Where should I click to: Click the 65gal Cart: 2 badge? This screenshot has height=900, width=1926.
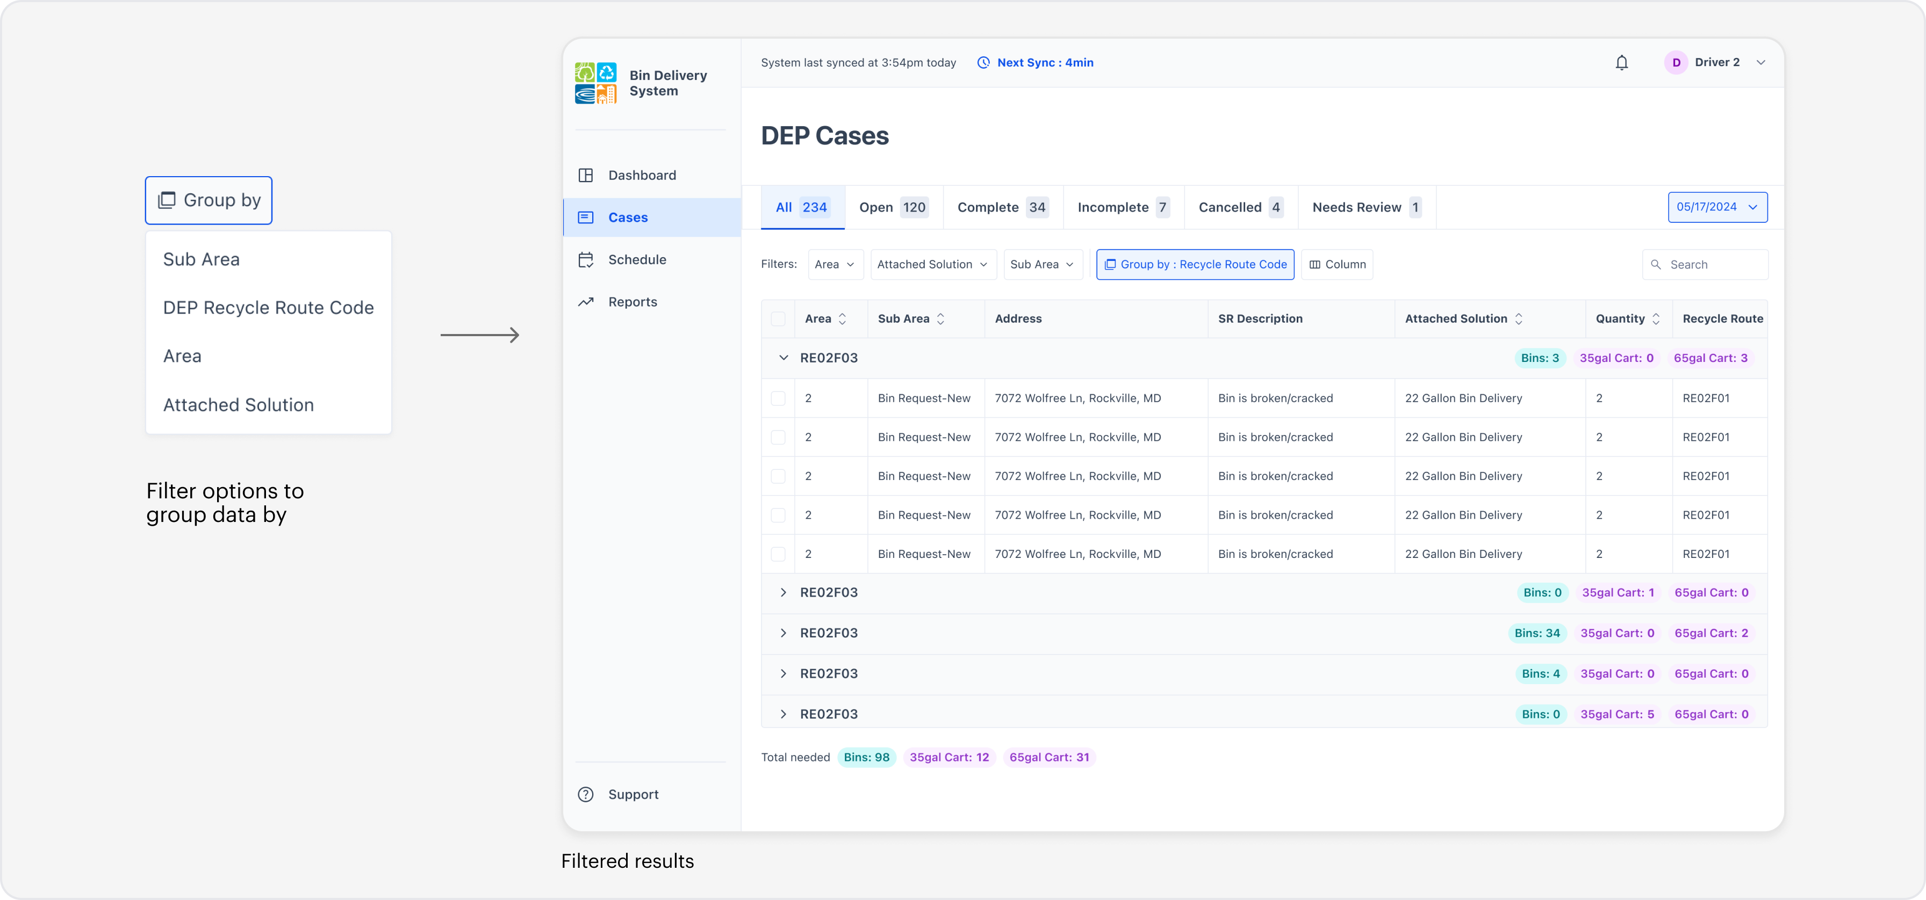point(1711,633)
